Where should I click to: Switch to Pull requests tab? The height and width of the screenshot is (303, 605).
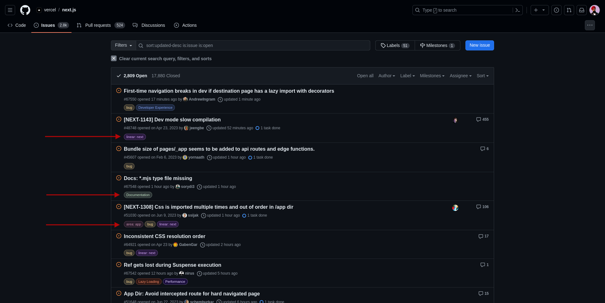click(101, 25)
